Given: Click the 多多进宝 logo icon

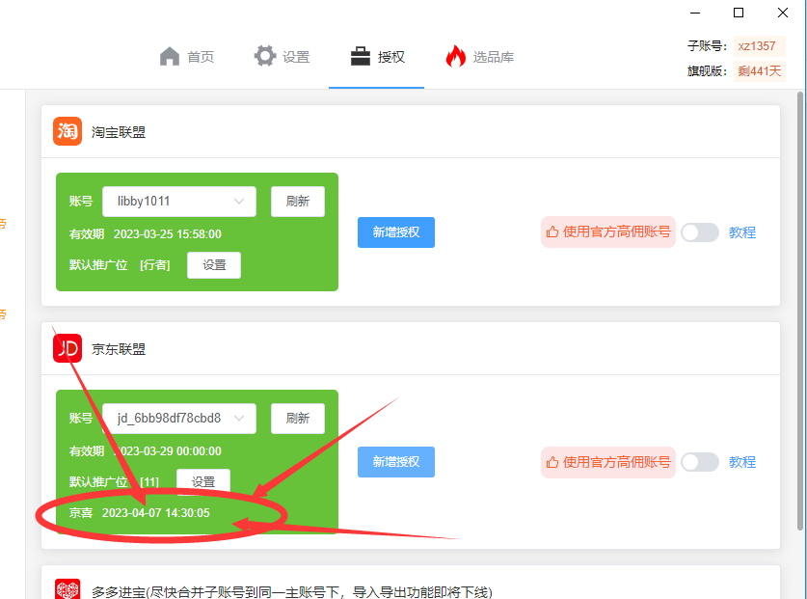Looking at the screenshot, I should (67, 589).
